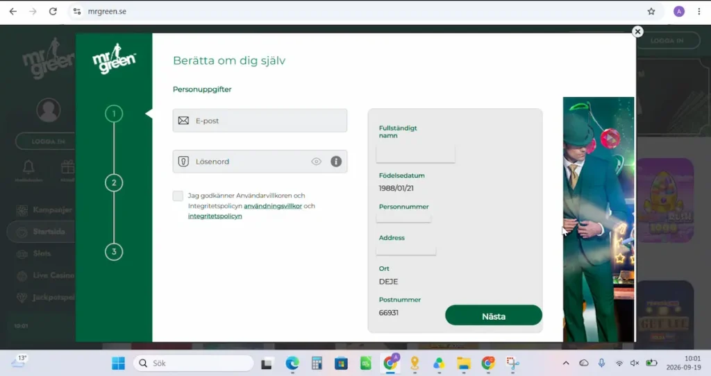Click LOGGA IN button in background sidebar

pyautogui.click(x=45, y=142)
